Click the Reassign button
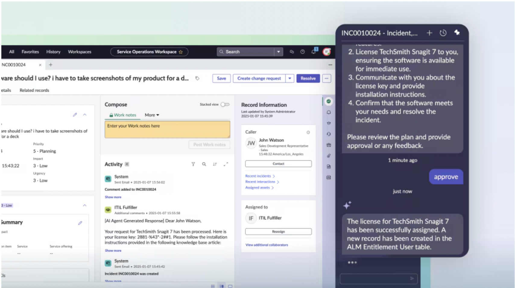Screen dimensions: 515x288 (x=278, y=232)
